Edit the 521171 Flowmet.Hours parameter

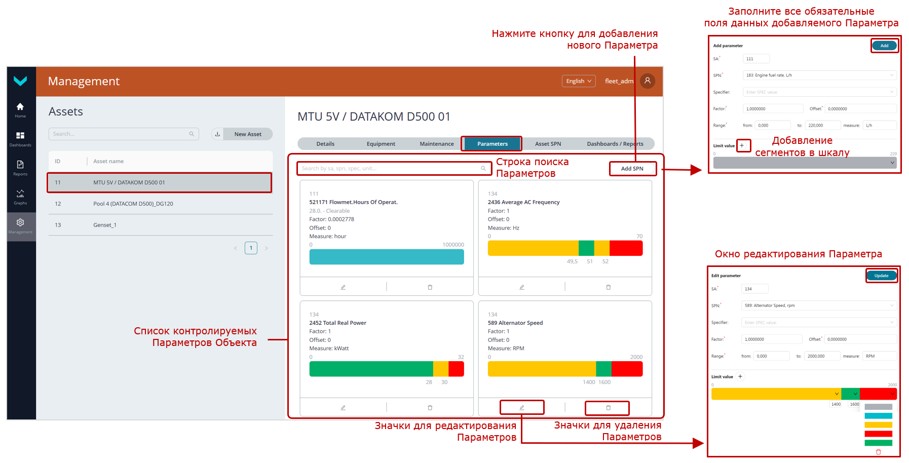coord(343,287)
